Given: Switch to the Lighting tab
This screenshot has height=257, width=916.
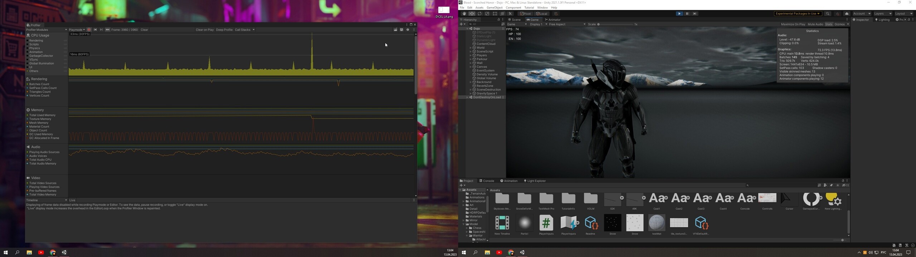Looking at the screenshot, I should click(883, 20).
